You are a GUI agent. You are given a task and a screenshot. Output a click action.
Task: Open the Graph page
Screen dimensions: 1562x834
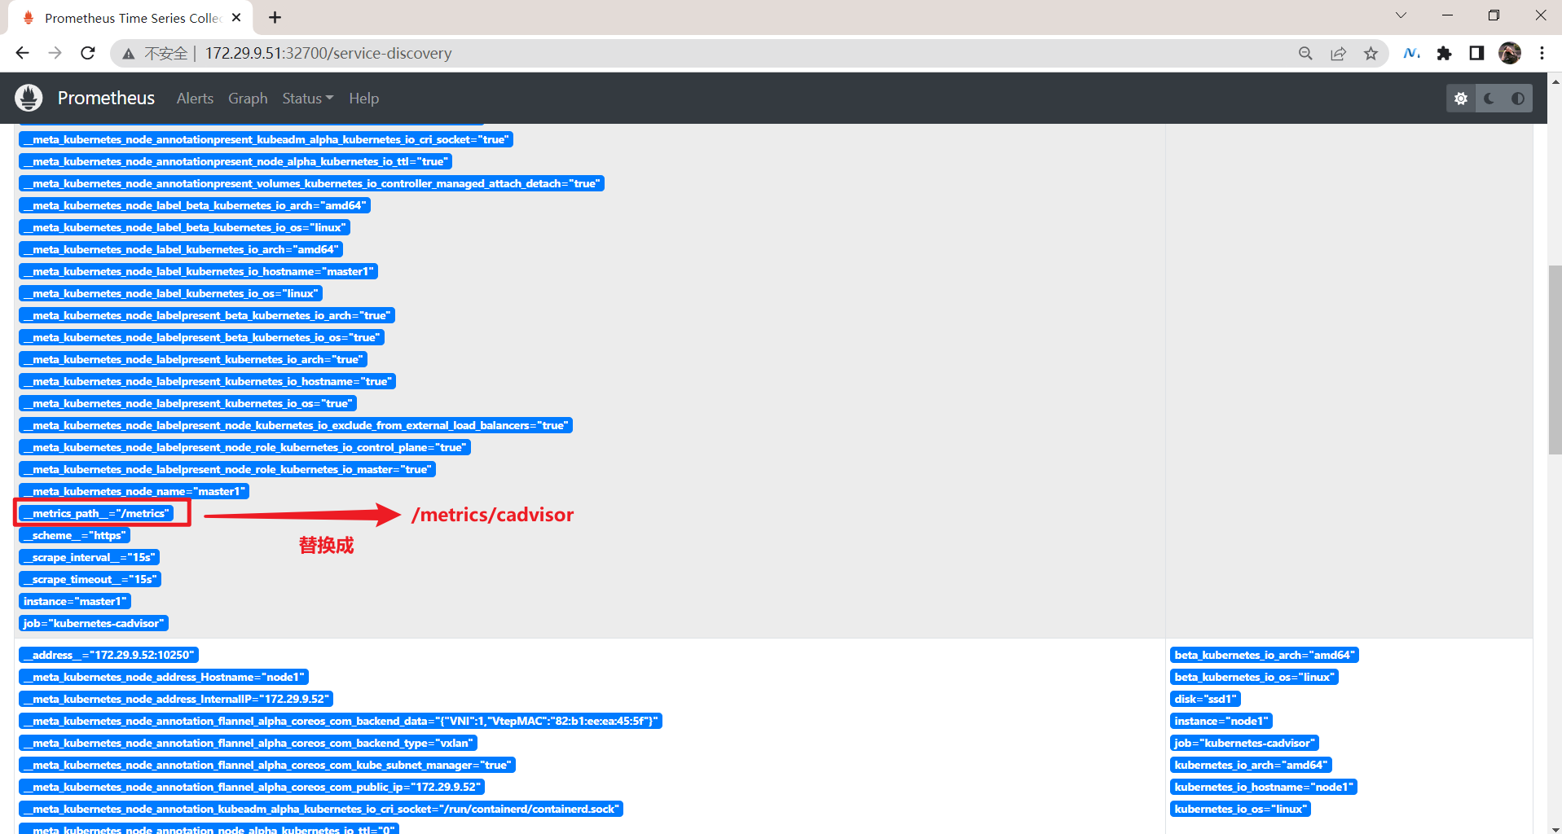tap(248, 98)
